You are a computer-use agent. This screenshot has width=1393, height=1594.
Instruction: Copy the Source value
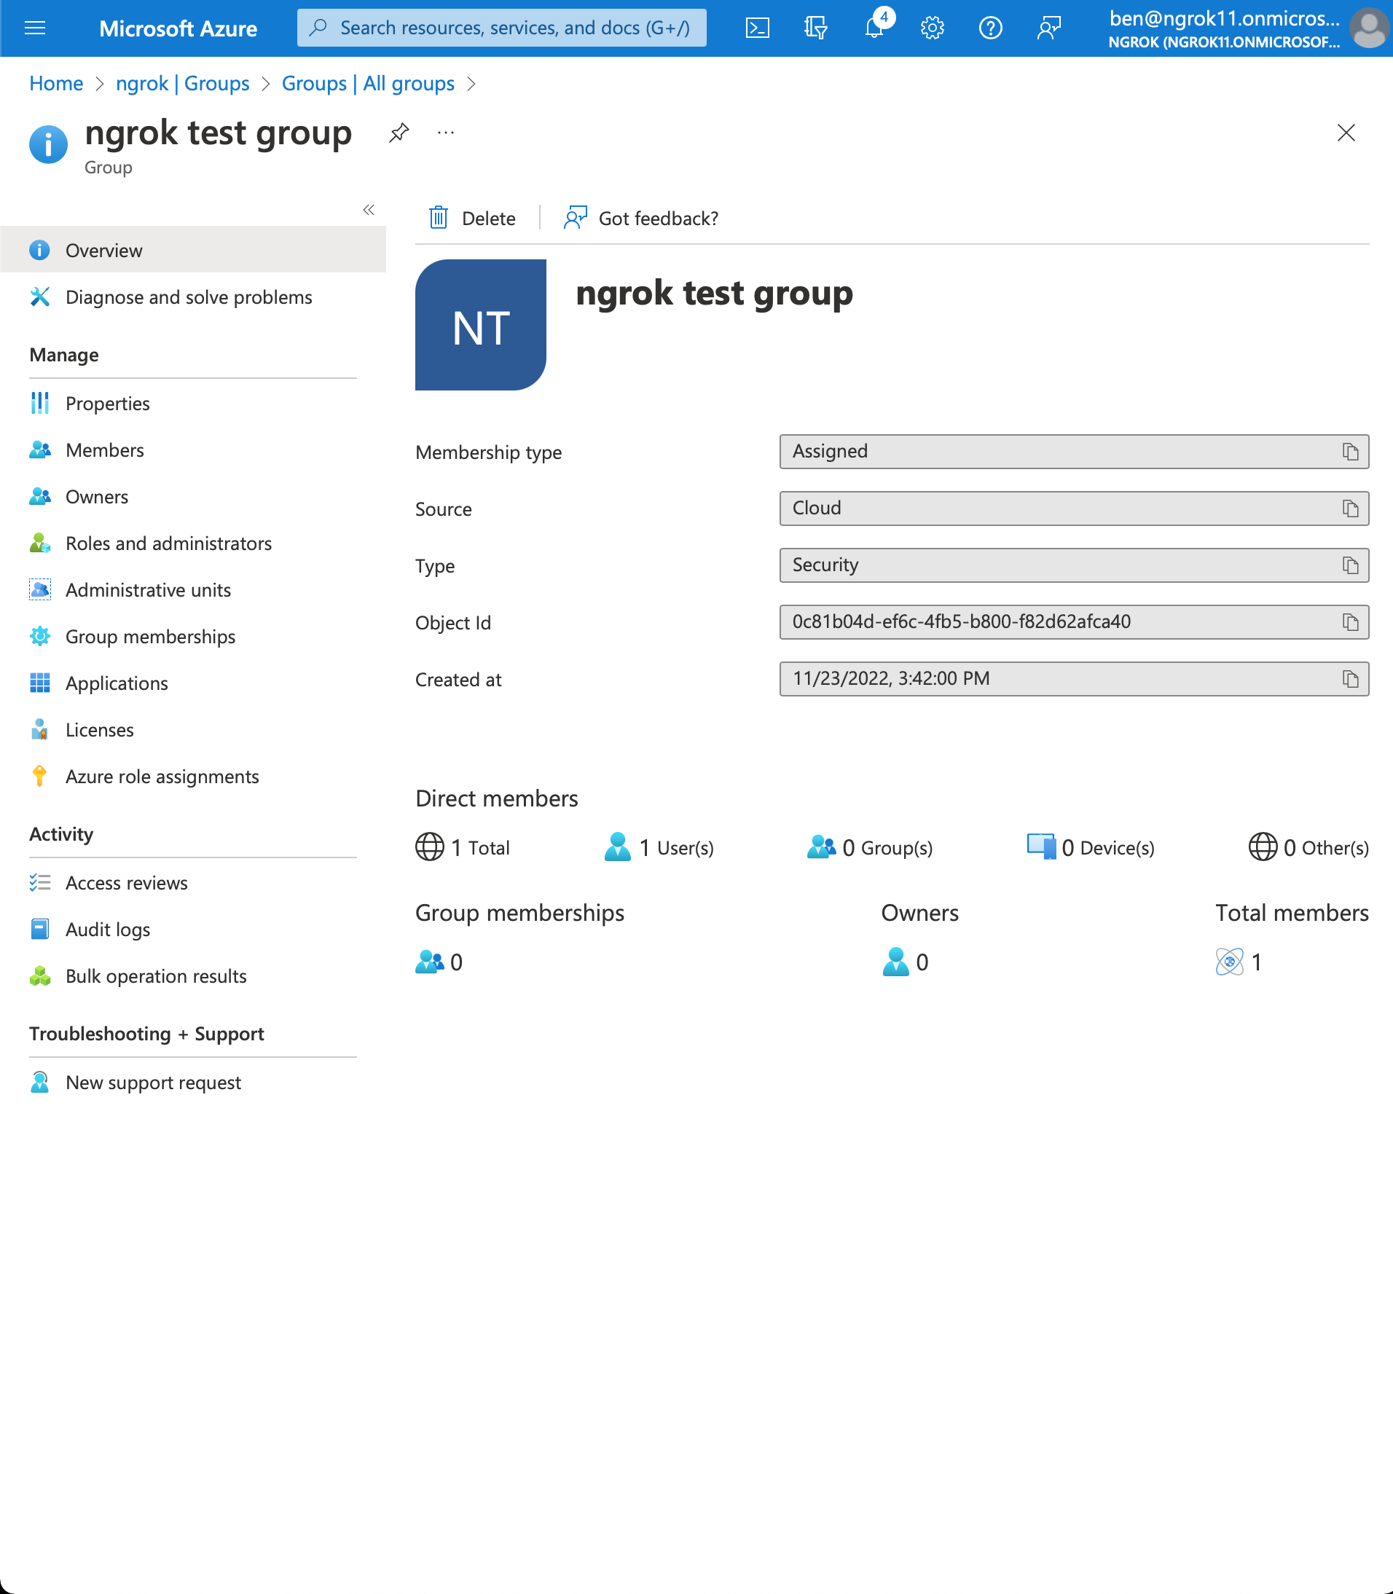pos(1350,509)
